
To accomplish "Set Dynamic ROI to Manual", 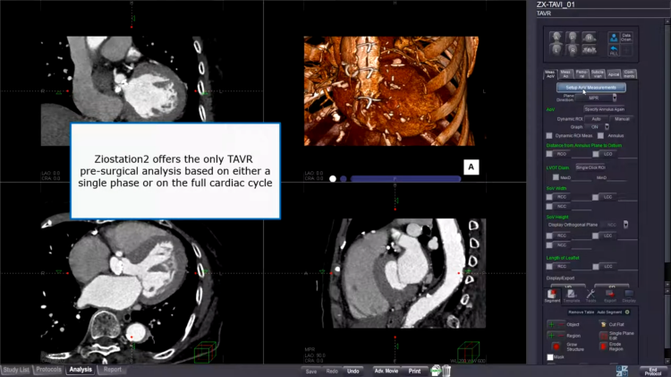I will click(x=622, y=119).
